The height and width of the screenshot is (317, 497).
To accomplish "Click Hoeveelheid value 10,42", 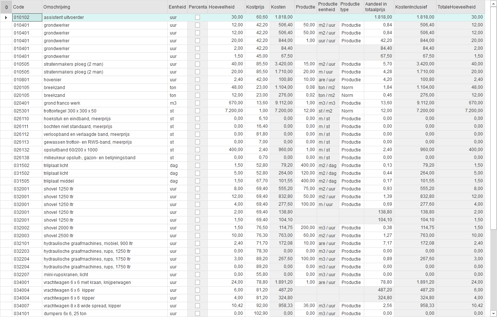I will point(226,306).
